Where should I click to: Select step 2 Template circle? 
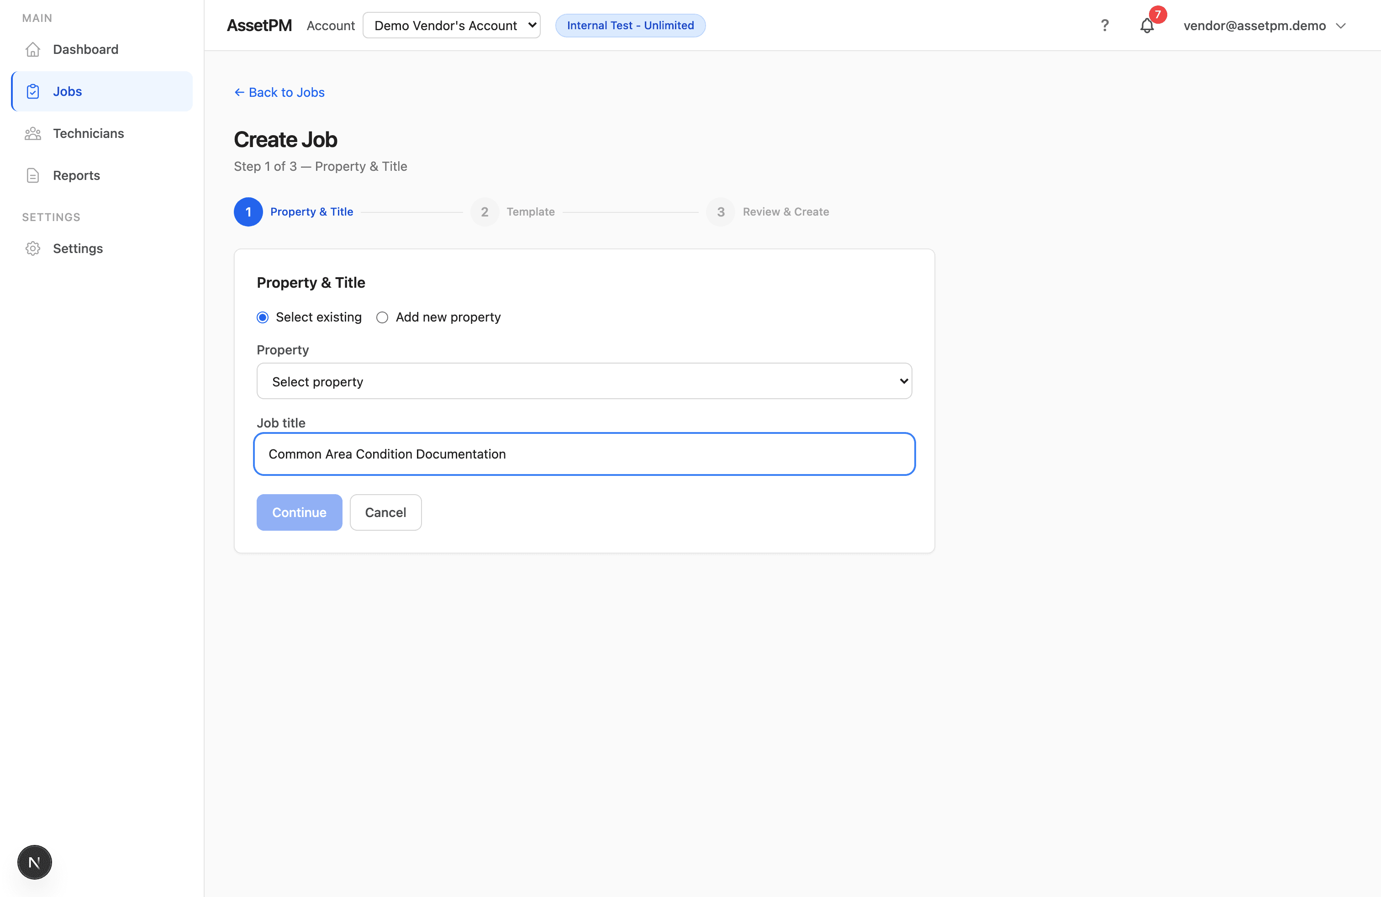coord(485,212)
